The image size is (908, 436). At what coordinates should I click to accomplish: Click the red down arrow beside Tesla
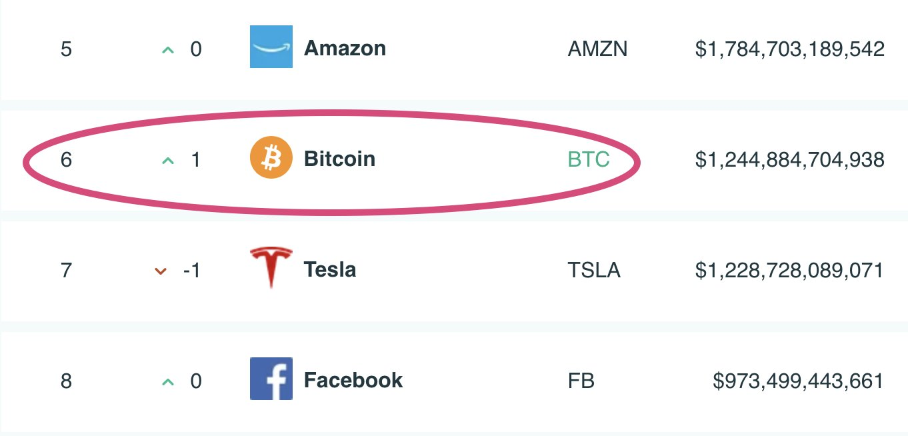click(160, 271)
